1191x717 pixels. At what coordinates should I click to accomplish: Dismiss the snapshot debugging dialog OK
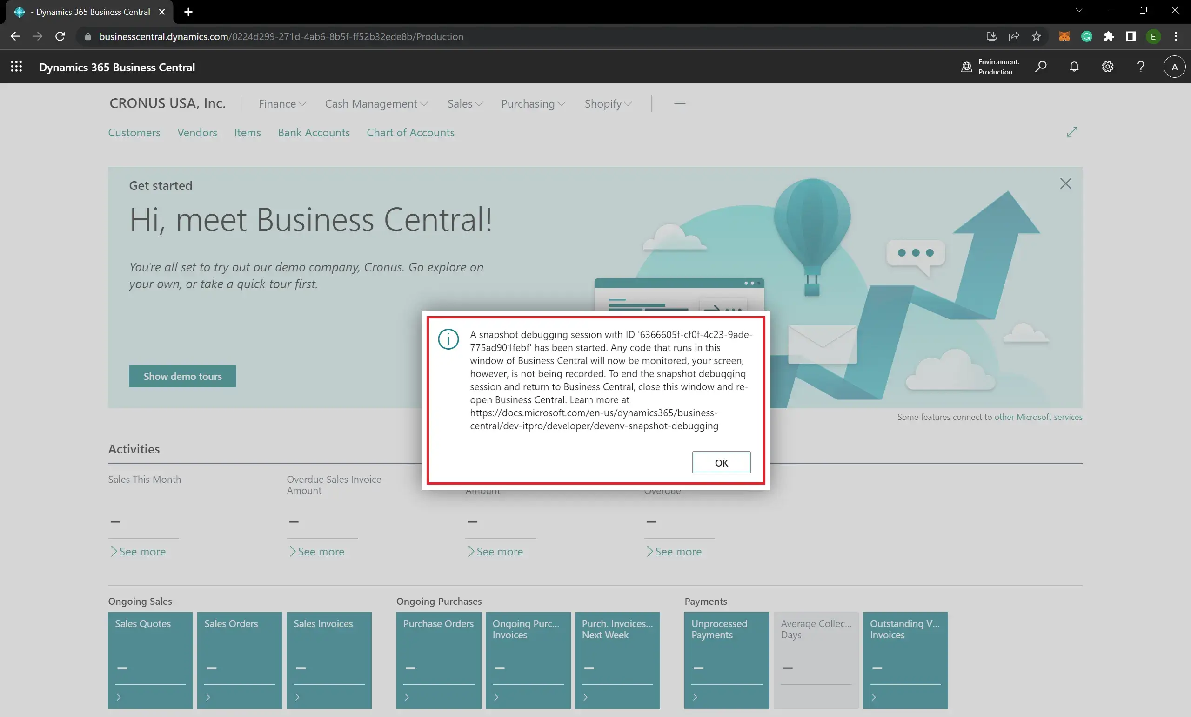[721, 462]
